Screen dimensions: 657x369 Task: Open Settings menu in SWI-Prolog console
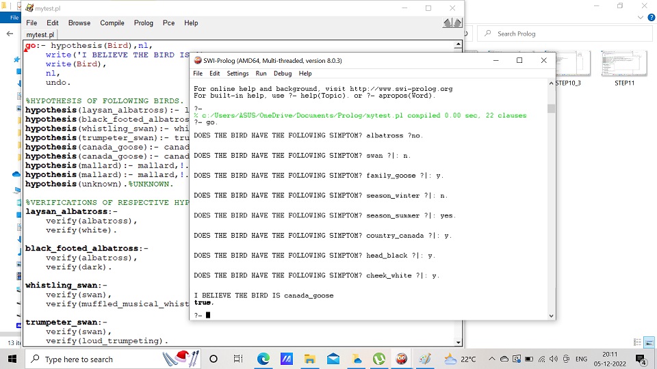coord(237,74)
